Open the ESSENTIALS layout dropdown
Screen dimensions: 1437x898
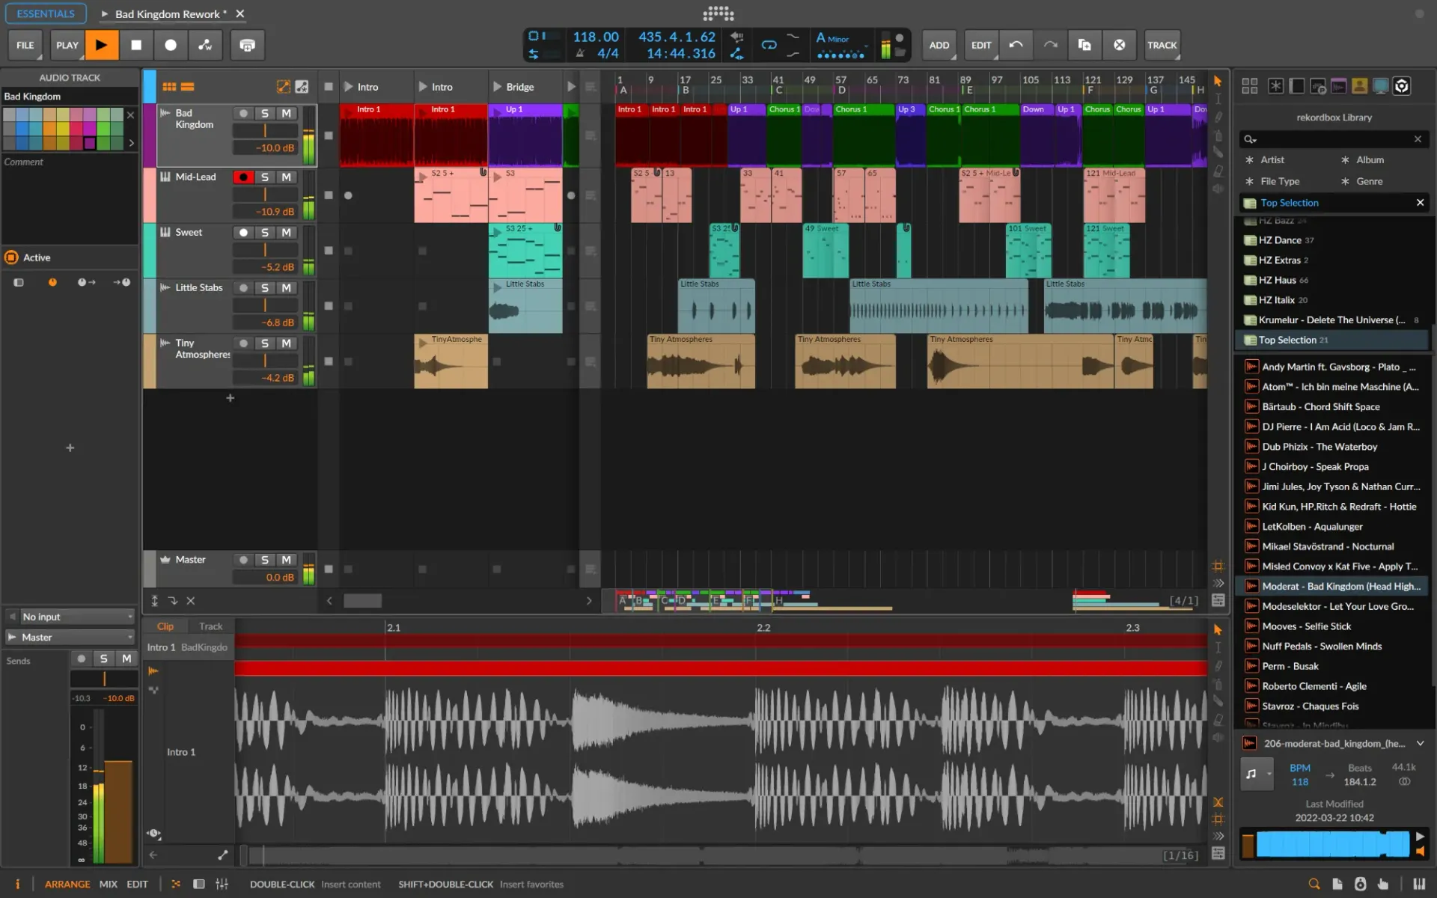point(46,13)
